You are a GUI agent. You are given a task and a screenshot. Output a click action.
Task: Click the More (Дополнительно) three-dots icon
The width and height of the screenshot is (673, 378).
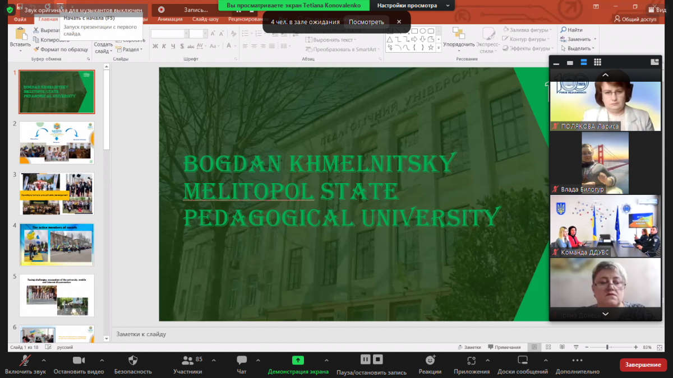tap(578, 361)
